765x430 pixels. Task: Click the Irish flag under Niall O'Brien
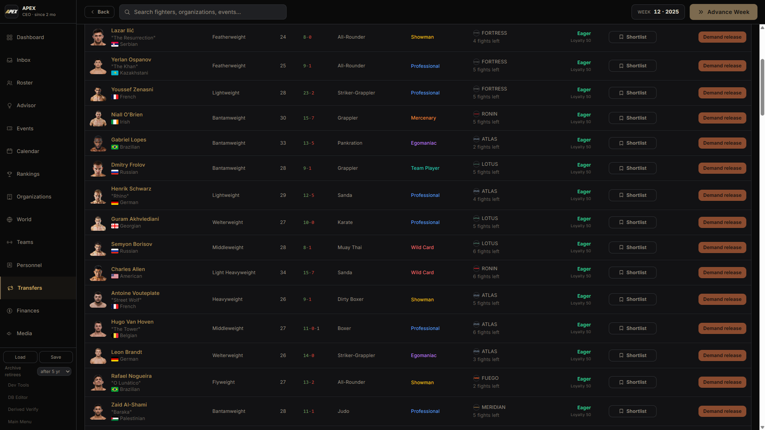[115, 122]
